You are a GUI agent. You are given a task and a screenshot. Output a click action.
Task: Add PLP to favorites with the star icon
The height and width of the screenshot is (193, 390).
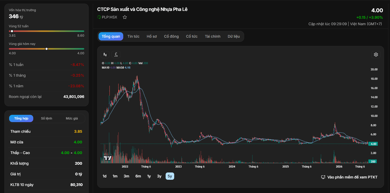pyautogui.click(x=125, y=17)
